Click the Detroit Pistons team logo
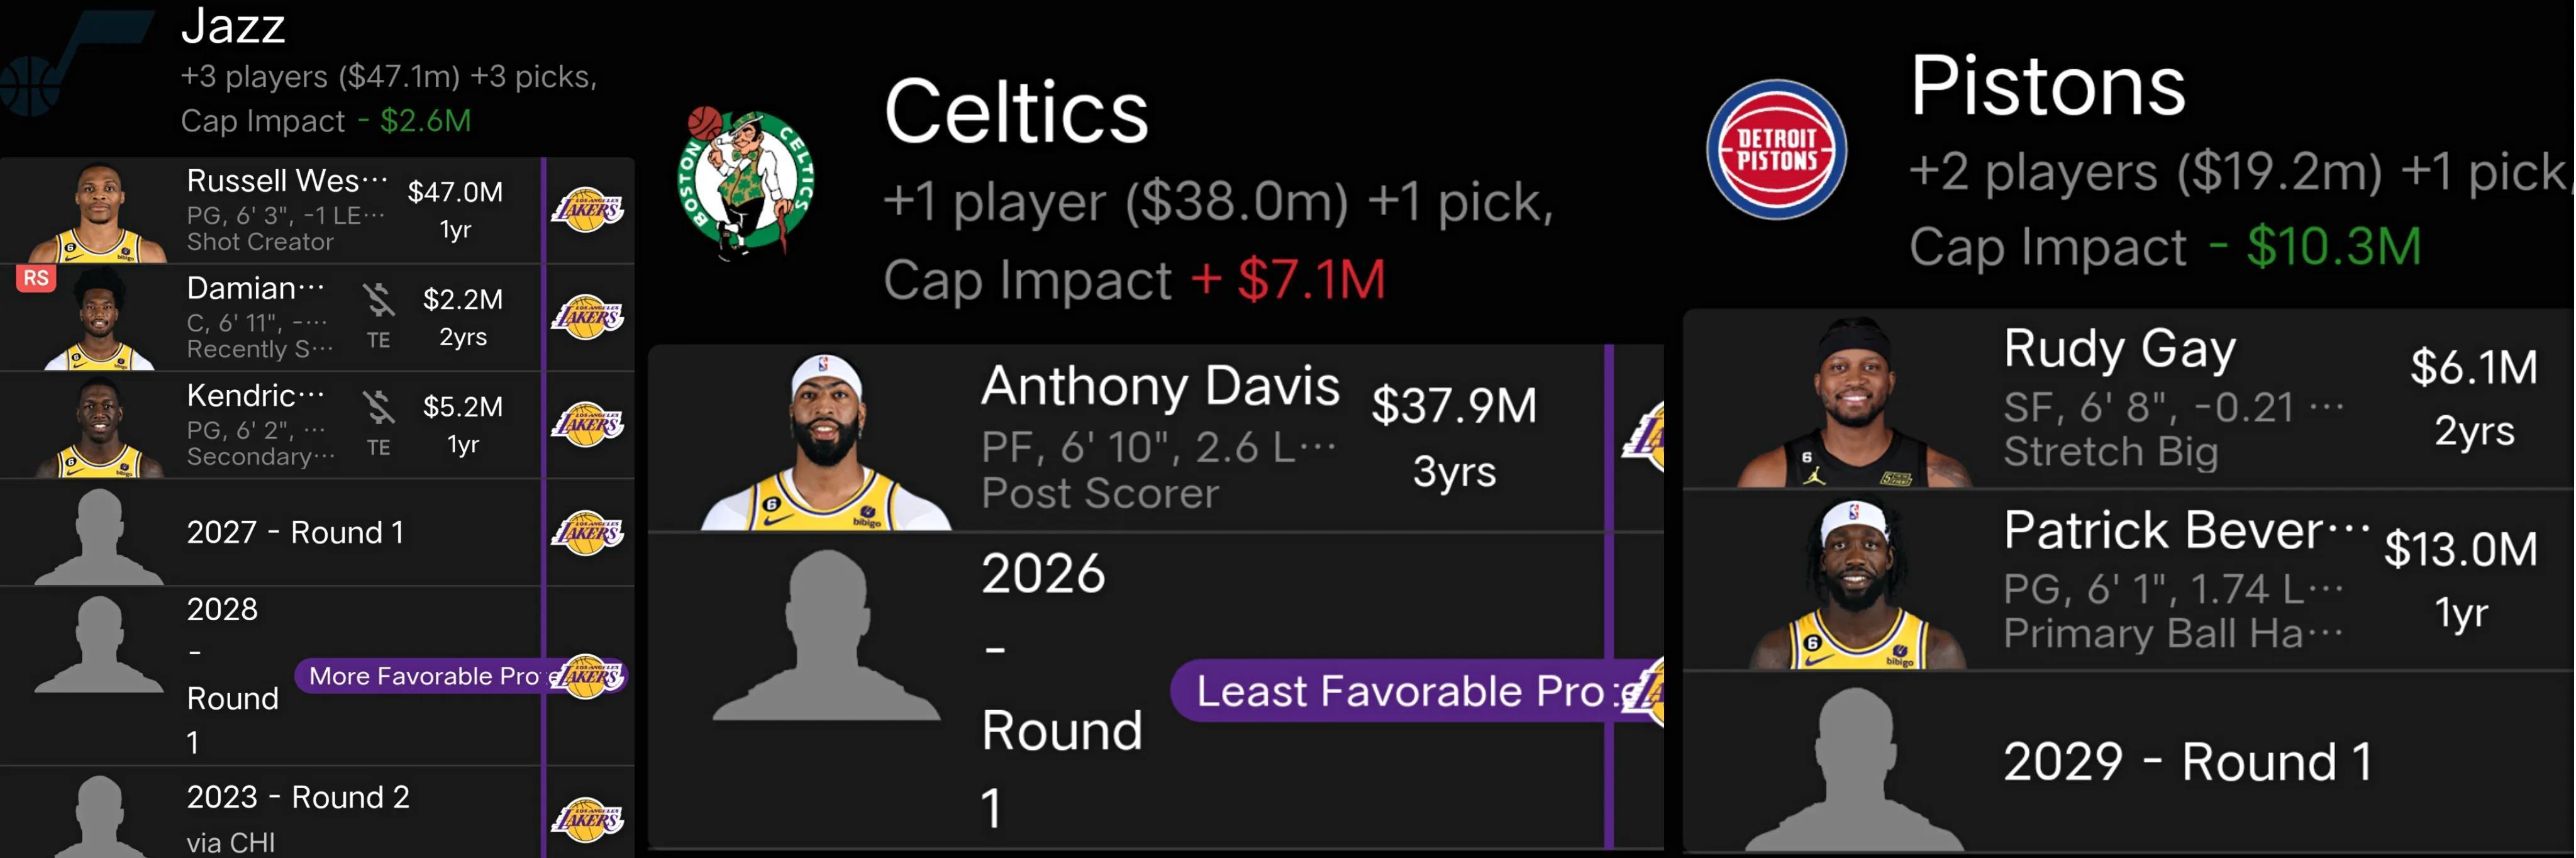Screen dimensions: 2576x858 point(1776,150)
